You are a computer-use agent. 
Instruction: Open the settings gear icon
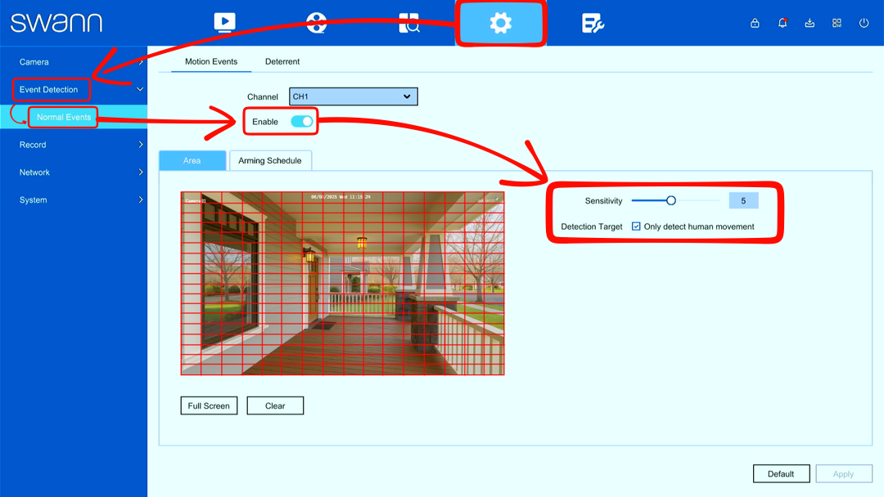(501, 23)
